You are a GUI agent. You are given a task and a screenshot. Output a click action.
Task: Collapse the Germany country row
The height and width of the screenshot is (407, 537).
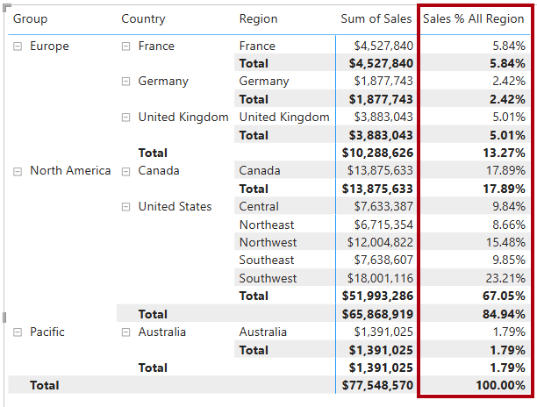click(126, 82)
